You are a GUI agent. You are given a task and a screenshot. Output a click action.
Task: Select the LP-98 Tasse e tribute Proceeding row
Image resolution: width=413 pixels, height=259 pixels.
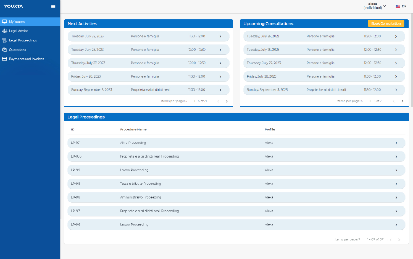236,184
